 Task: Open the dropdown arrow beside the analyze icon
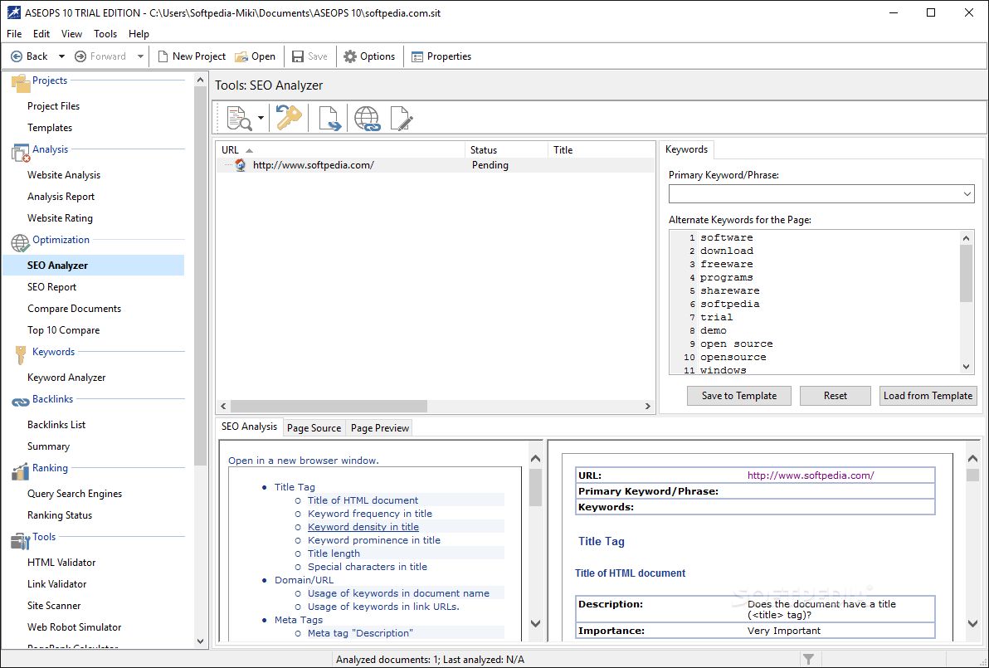click(261, 118)
